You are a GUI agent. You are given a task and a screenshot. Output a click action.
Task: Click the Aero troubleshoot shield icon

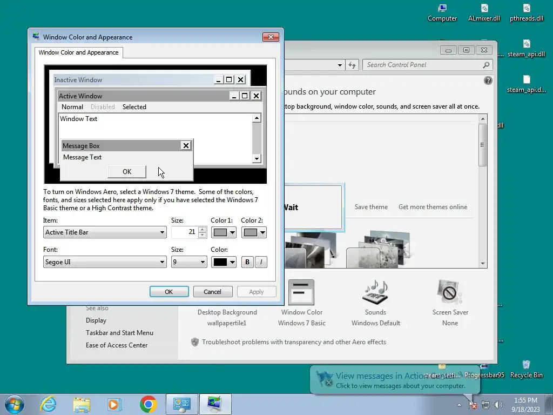(194, 342)
